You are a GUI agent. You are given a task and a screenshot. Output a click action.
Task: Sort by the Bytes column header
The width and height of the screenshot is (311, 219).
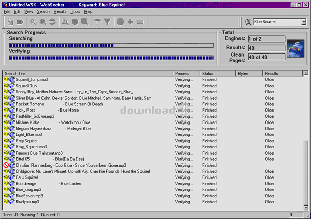[249, 74]
